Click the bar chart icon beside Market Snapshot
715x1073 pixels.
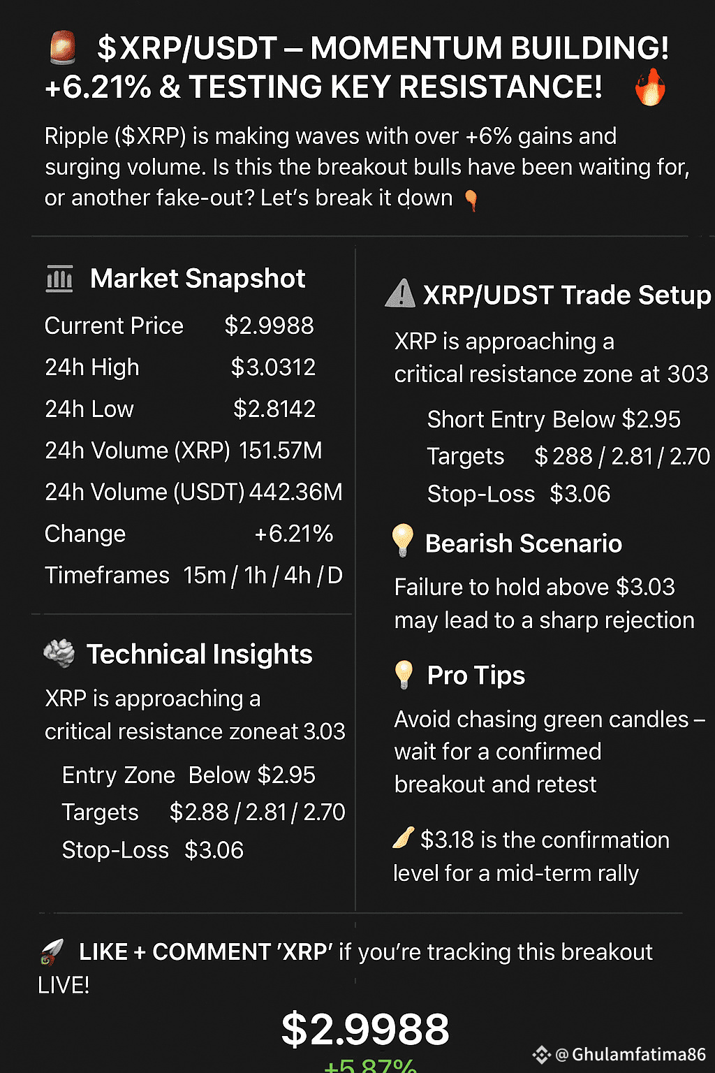[59, 279]
